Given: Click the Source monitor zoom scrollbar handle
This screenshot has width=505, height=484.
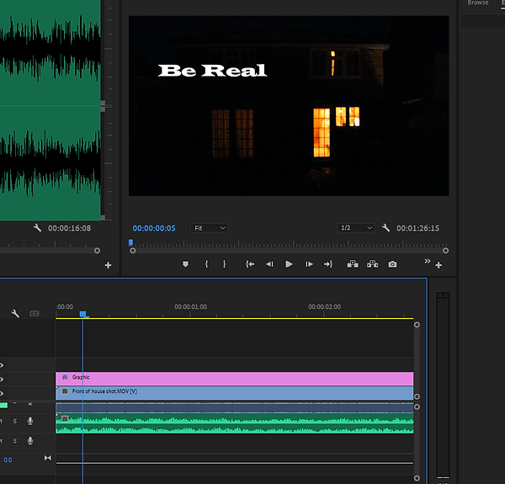Looking at the screenshot, I should tap(97, 251).
